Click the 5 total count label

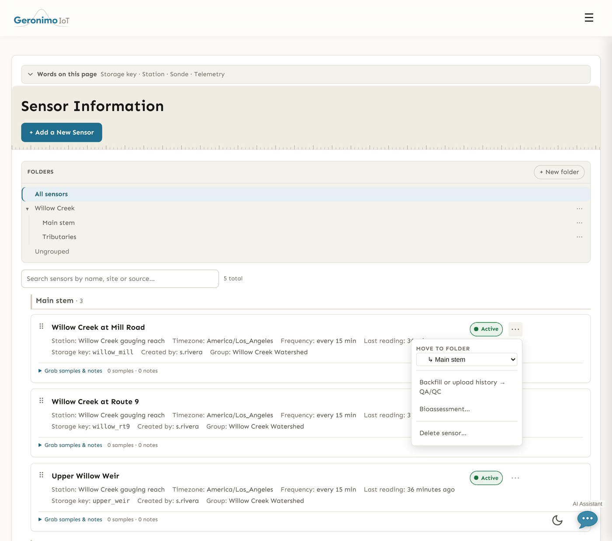(x=233, y=278)
